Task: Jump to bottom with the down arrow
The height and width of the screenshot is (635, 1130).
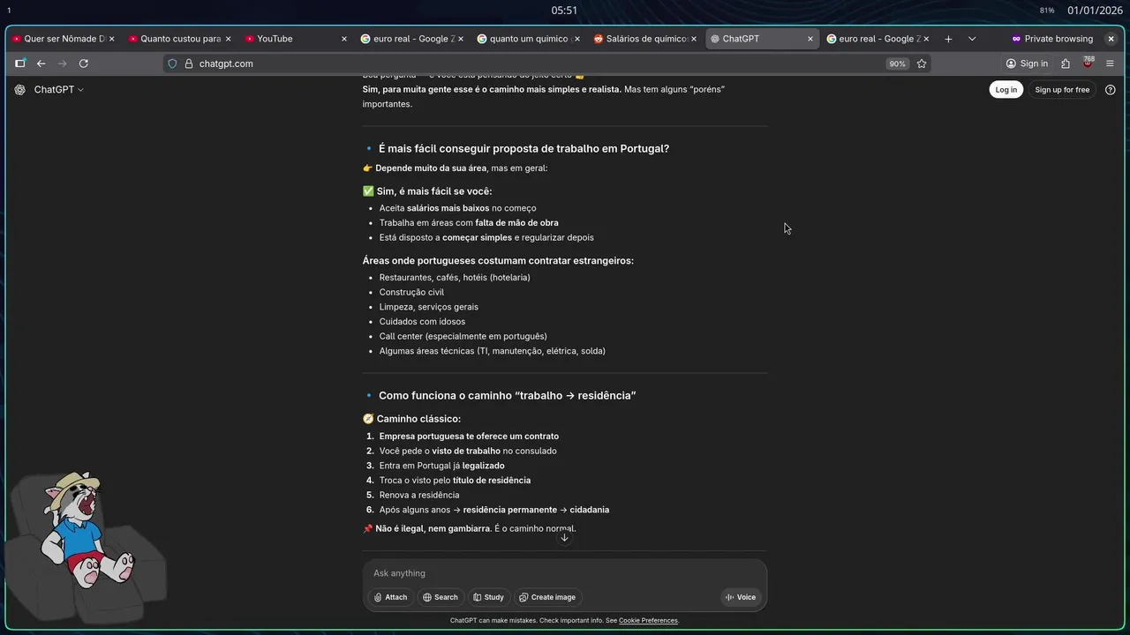Action: pos(564,538)
